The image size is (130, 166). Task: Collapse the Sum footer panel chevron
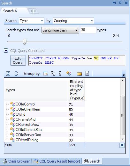pyautogui.click(x=122, y=145)
